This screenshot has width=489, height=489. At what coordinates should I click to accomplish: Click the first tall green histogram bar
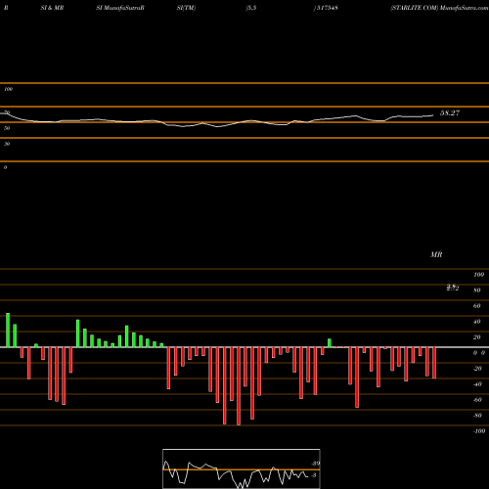click(8, 331)
